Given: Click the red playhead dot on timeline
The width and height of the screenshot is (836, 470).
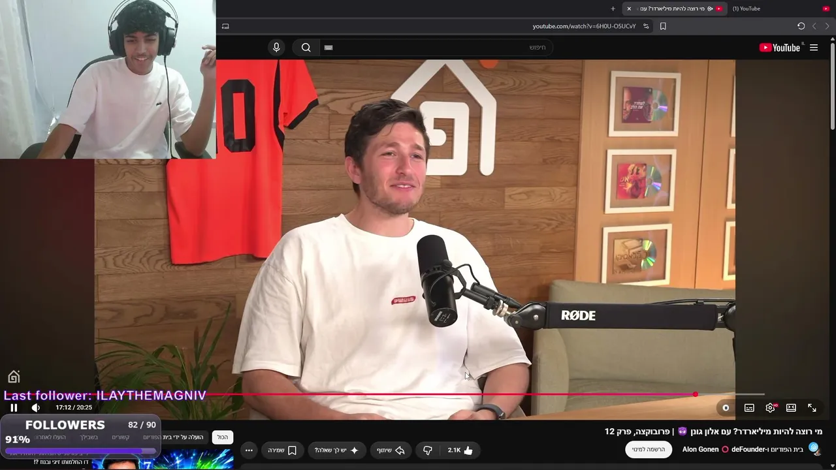Looking at the screenshot, I should [696, 394].
